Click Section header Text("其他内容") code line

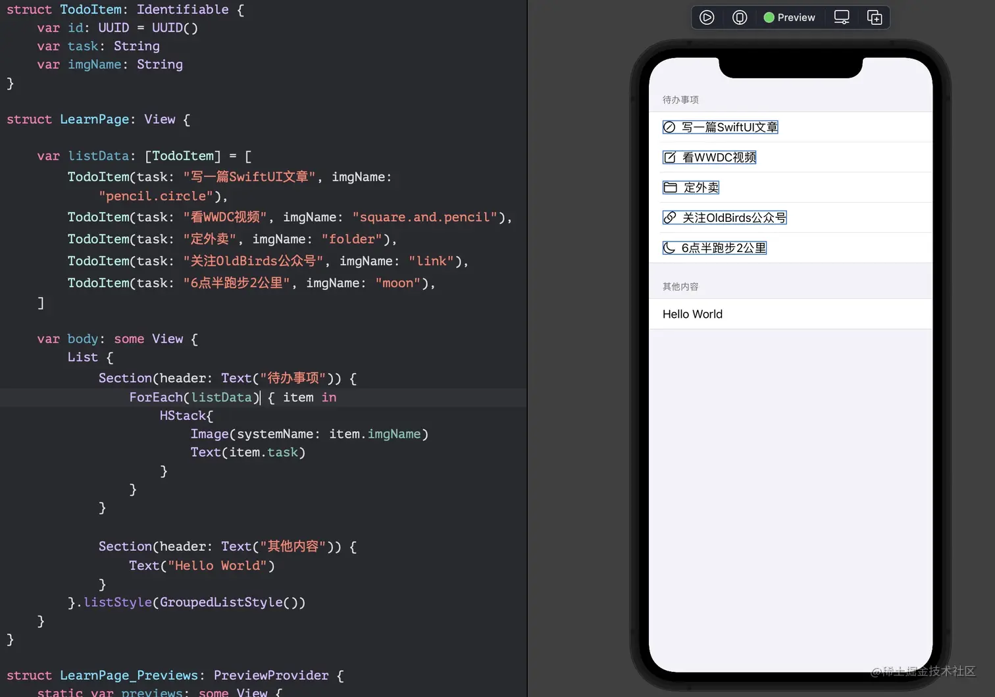click(x=228, y=547)
